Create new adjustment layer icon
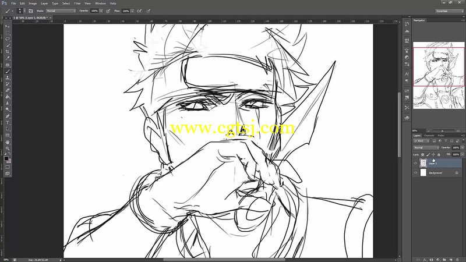The image size is (466, 262). click(x=438, y=260)
